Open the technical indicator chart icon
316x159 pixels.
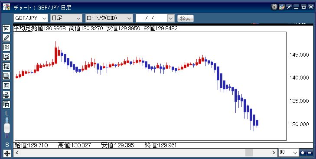click(7, 48)
